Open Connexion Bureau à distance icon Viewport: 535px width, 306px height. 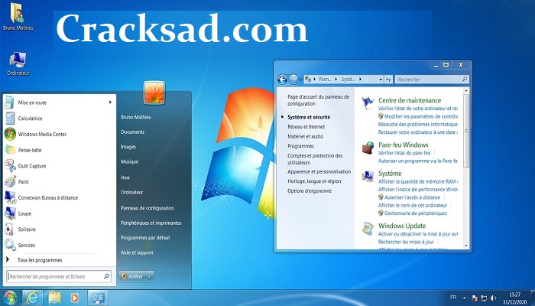(x=10, y=197)
